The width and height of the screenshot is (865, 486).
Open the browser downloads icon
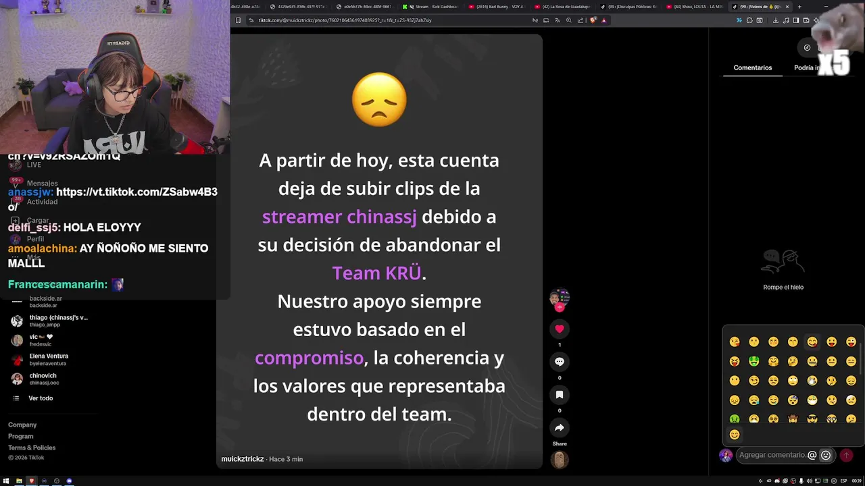tap(776, 20)
